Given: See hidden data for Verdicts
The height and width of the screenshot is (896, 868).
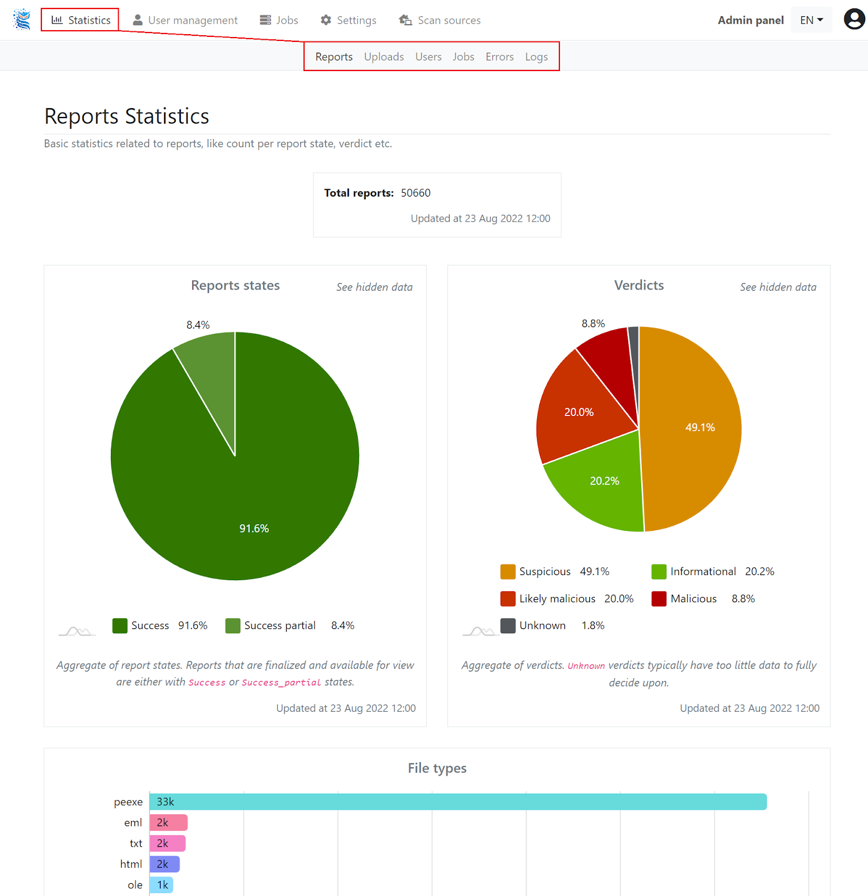Looking at the screenshot, I should point(778,287).
